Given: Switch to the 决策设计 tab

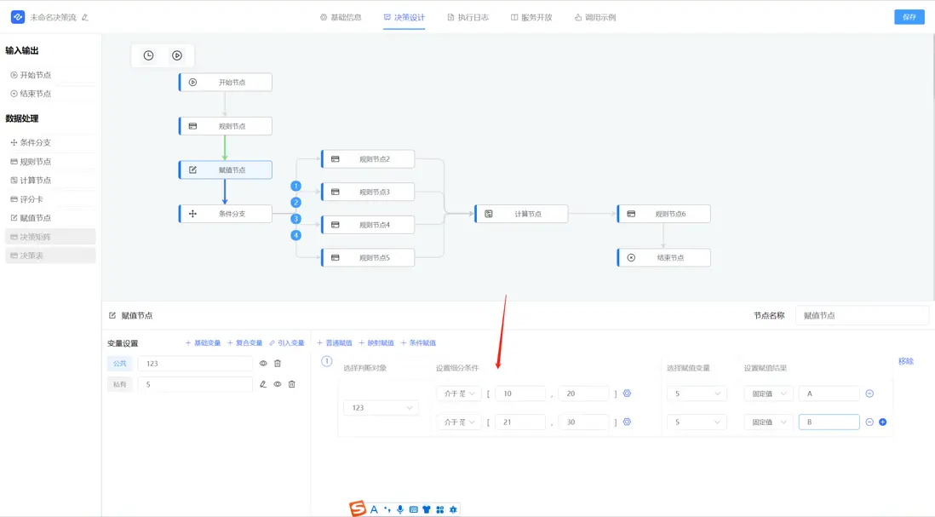Looking at the screenshot, I should click(404, 17).
